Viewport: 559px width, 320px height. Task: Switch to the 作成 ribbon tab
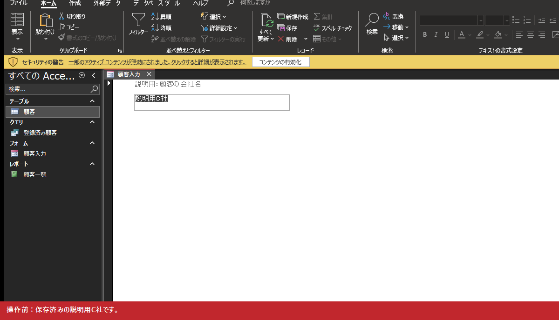pos(75,3)
